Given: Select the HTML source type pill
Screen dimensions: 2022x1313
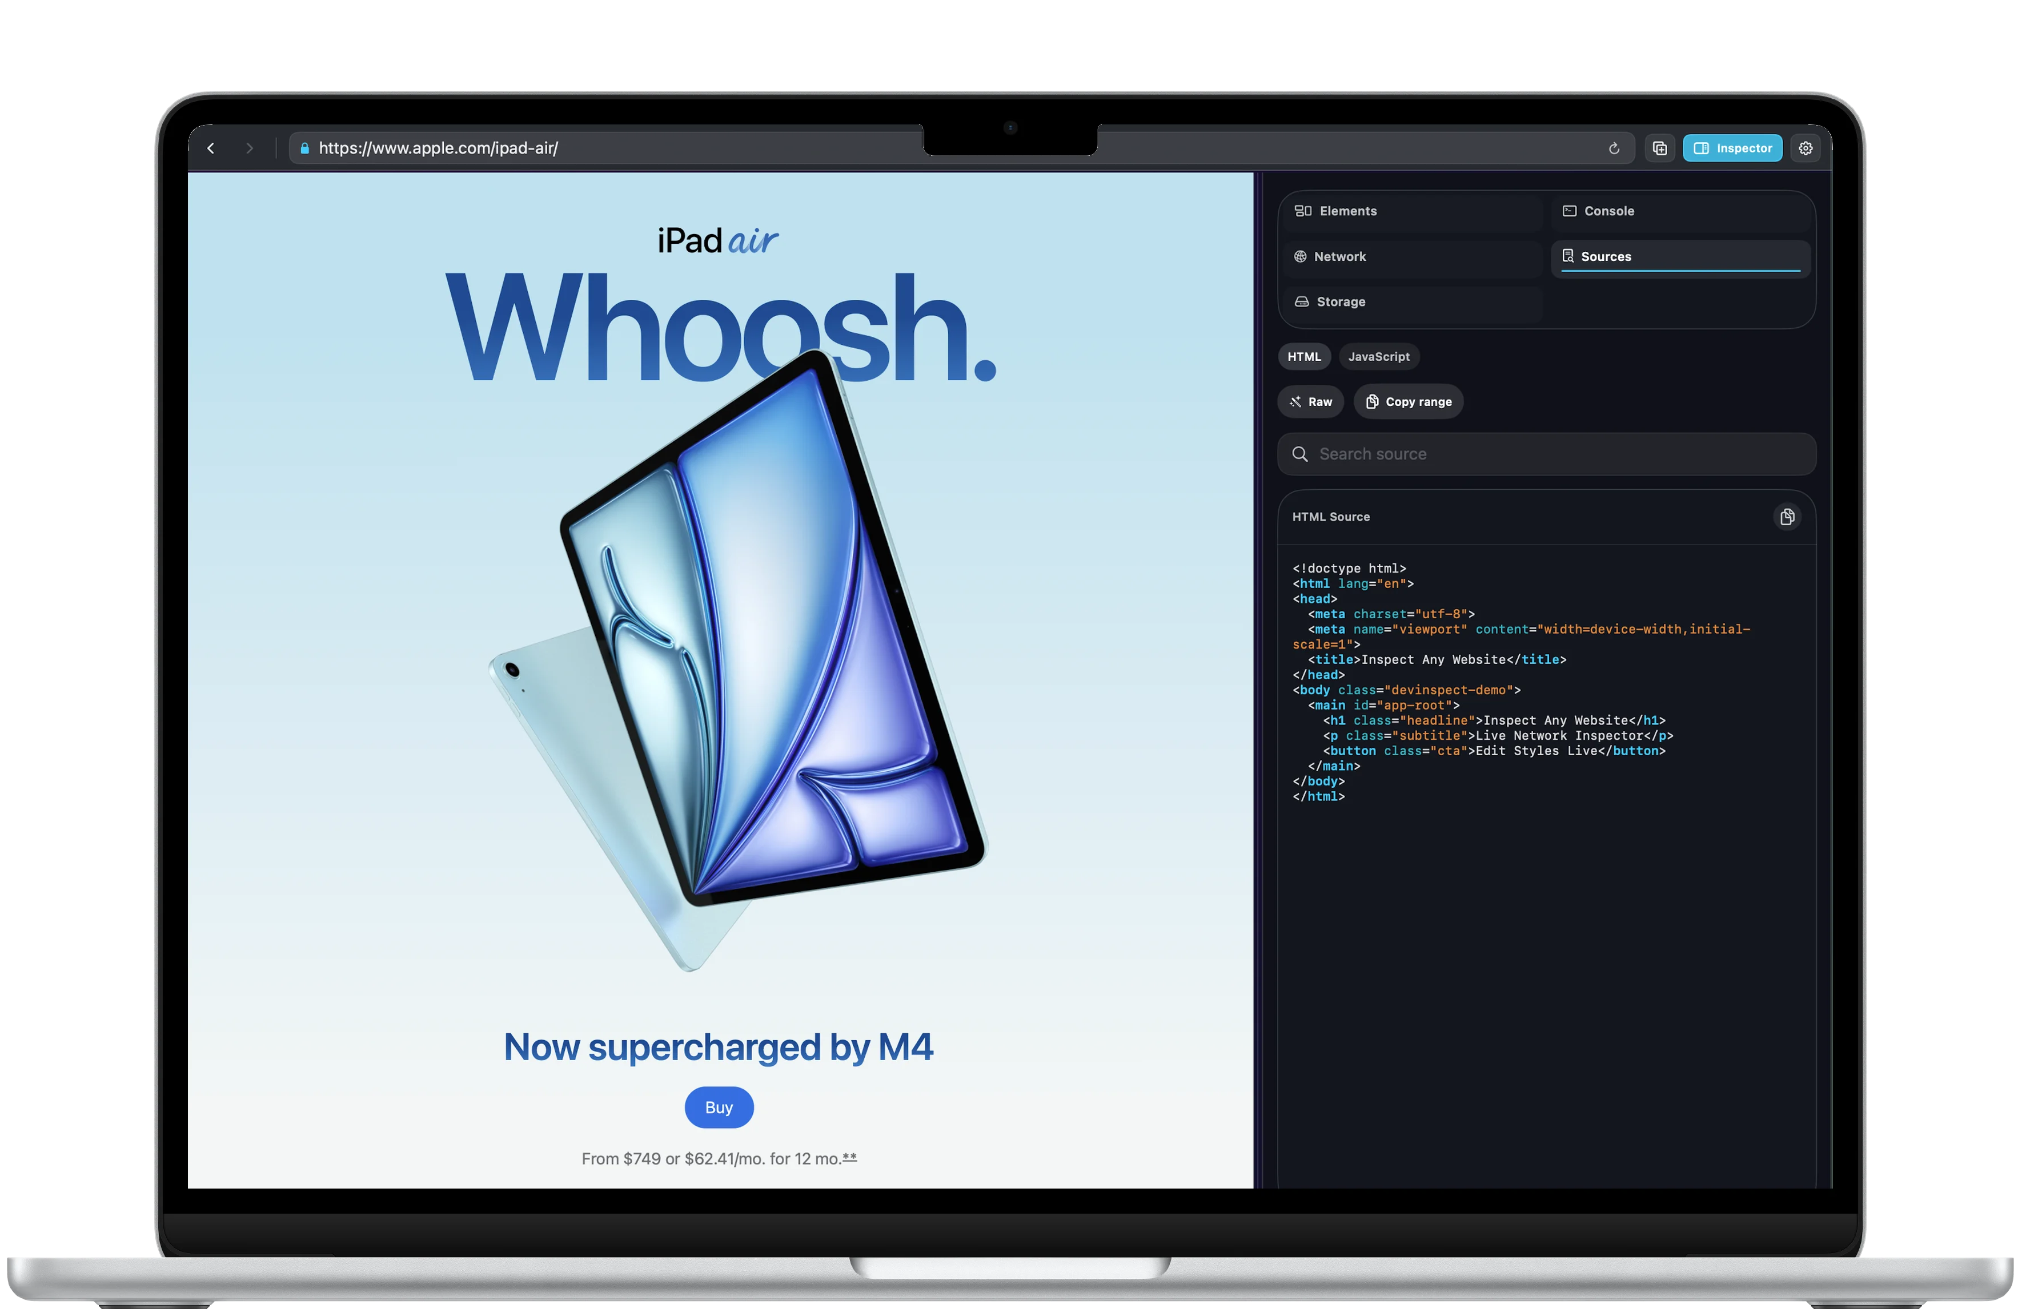Looking at the screenshot, I should tap(1304, 357).
